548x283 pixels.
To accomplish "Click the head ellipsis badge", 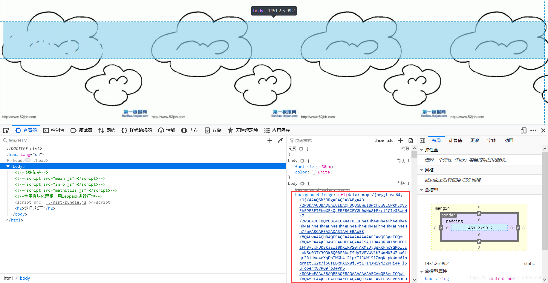I will [28, 160].
